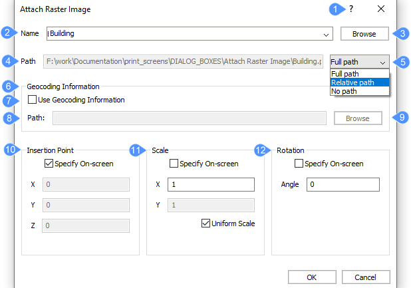Disable the Uniform Scale checkbox
The image size is (411, 288).
(x=205, y=223)
